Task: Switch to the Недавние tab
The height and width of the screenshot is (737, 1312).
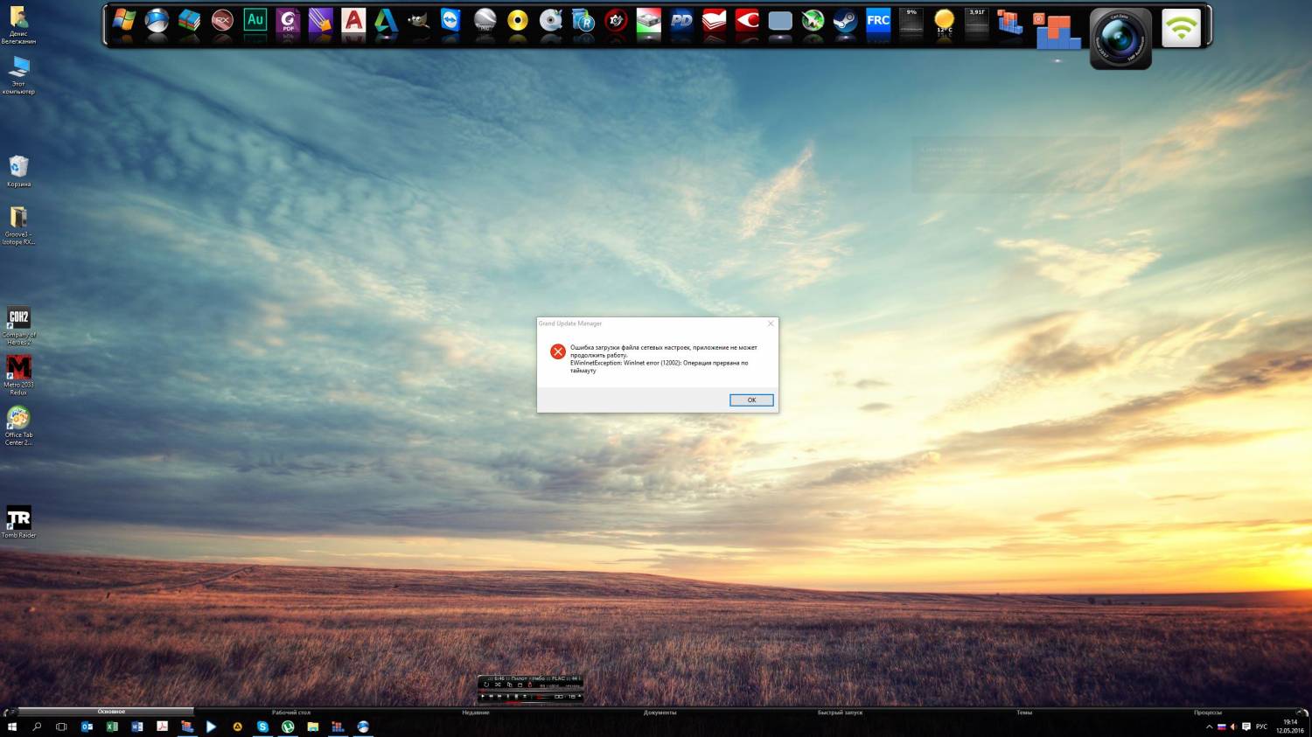Action: coord(476,713)
